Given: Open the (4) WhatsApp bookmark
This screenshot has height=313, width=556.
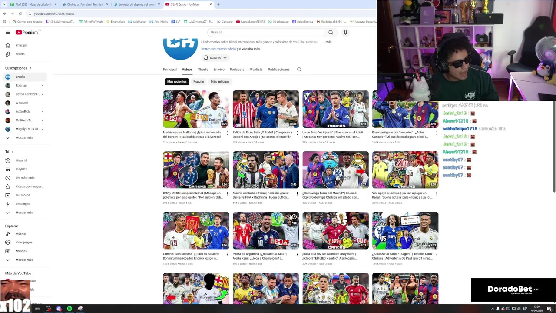Looking at the screenshot, I should click(x=279, y=21).
